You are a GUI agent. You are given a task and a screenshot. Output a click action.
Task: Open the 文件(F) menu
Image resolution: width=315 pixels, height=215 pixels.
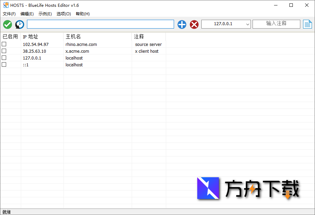click(9, 14)
